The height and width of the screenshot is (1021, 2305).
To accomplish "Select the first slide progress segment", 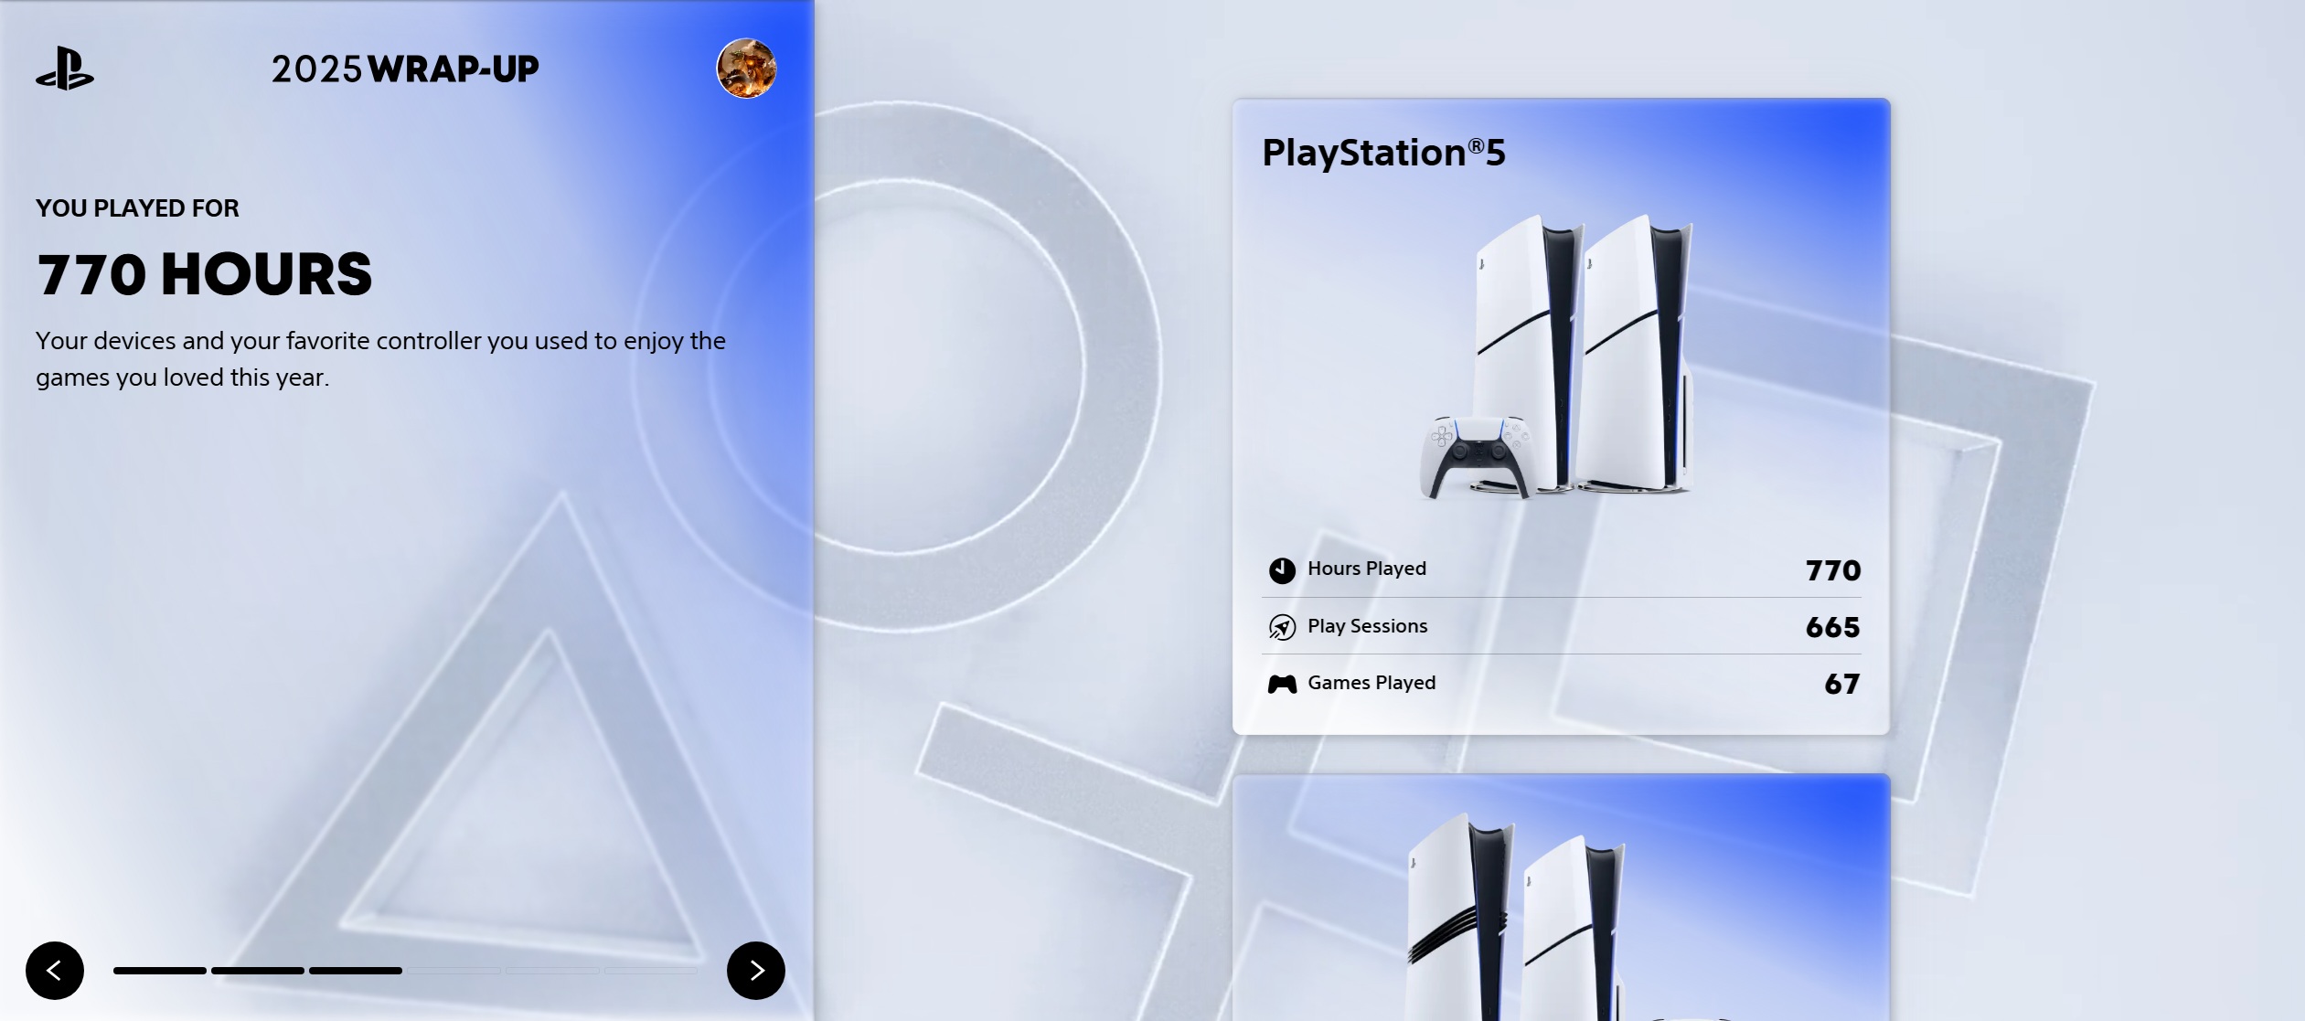I will coord(160,971).
